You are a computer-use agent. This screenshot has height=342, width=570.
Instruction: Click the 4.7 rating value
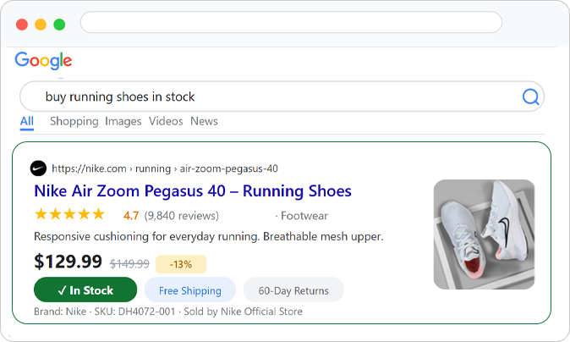[131, 216]
